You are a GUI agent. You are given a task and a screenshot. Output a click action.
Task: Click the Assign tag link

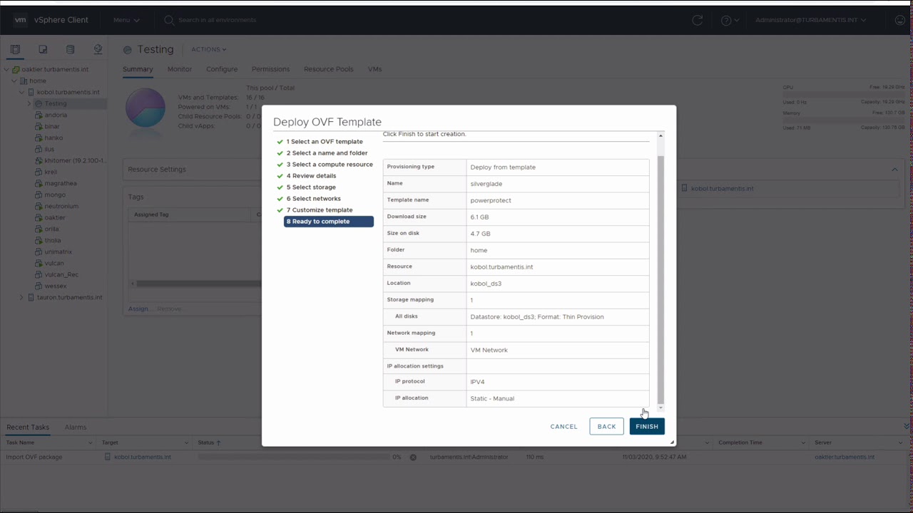click(x=139, y=309)
